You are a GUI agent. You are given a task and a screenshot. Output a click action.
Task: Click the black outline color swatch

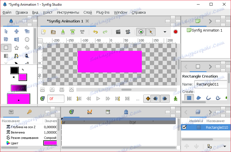15,70
